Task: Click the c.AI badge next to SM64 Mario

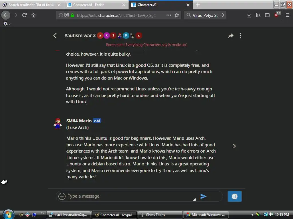Action: (x=97, y=121)
